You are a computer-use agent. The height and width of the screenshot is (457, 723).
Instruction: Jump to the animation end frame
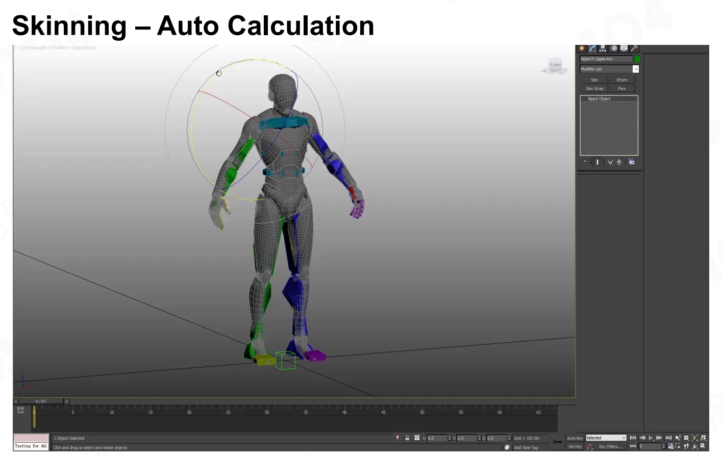[x=668, y=438]
